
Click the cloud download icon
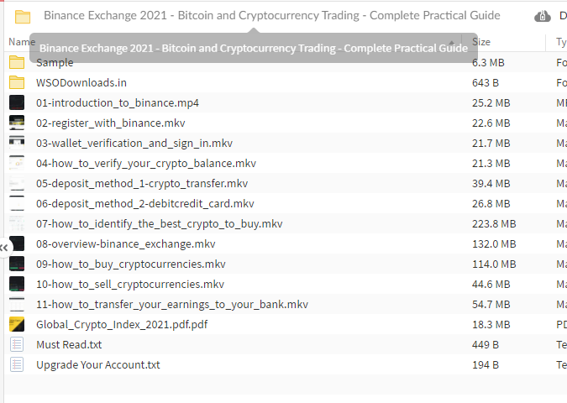543,16
